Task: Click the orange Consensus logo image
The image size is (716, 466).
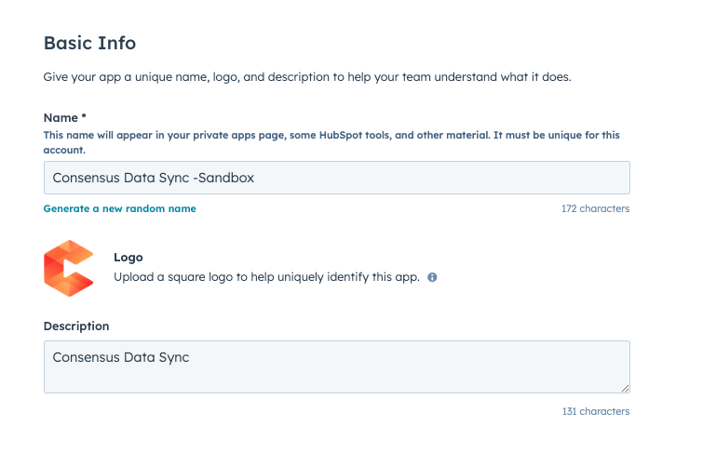Action: click(69, 268)
